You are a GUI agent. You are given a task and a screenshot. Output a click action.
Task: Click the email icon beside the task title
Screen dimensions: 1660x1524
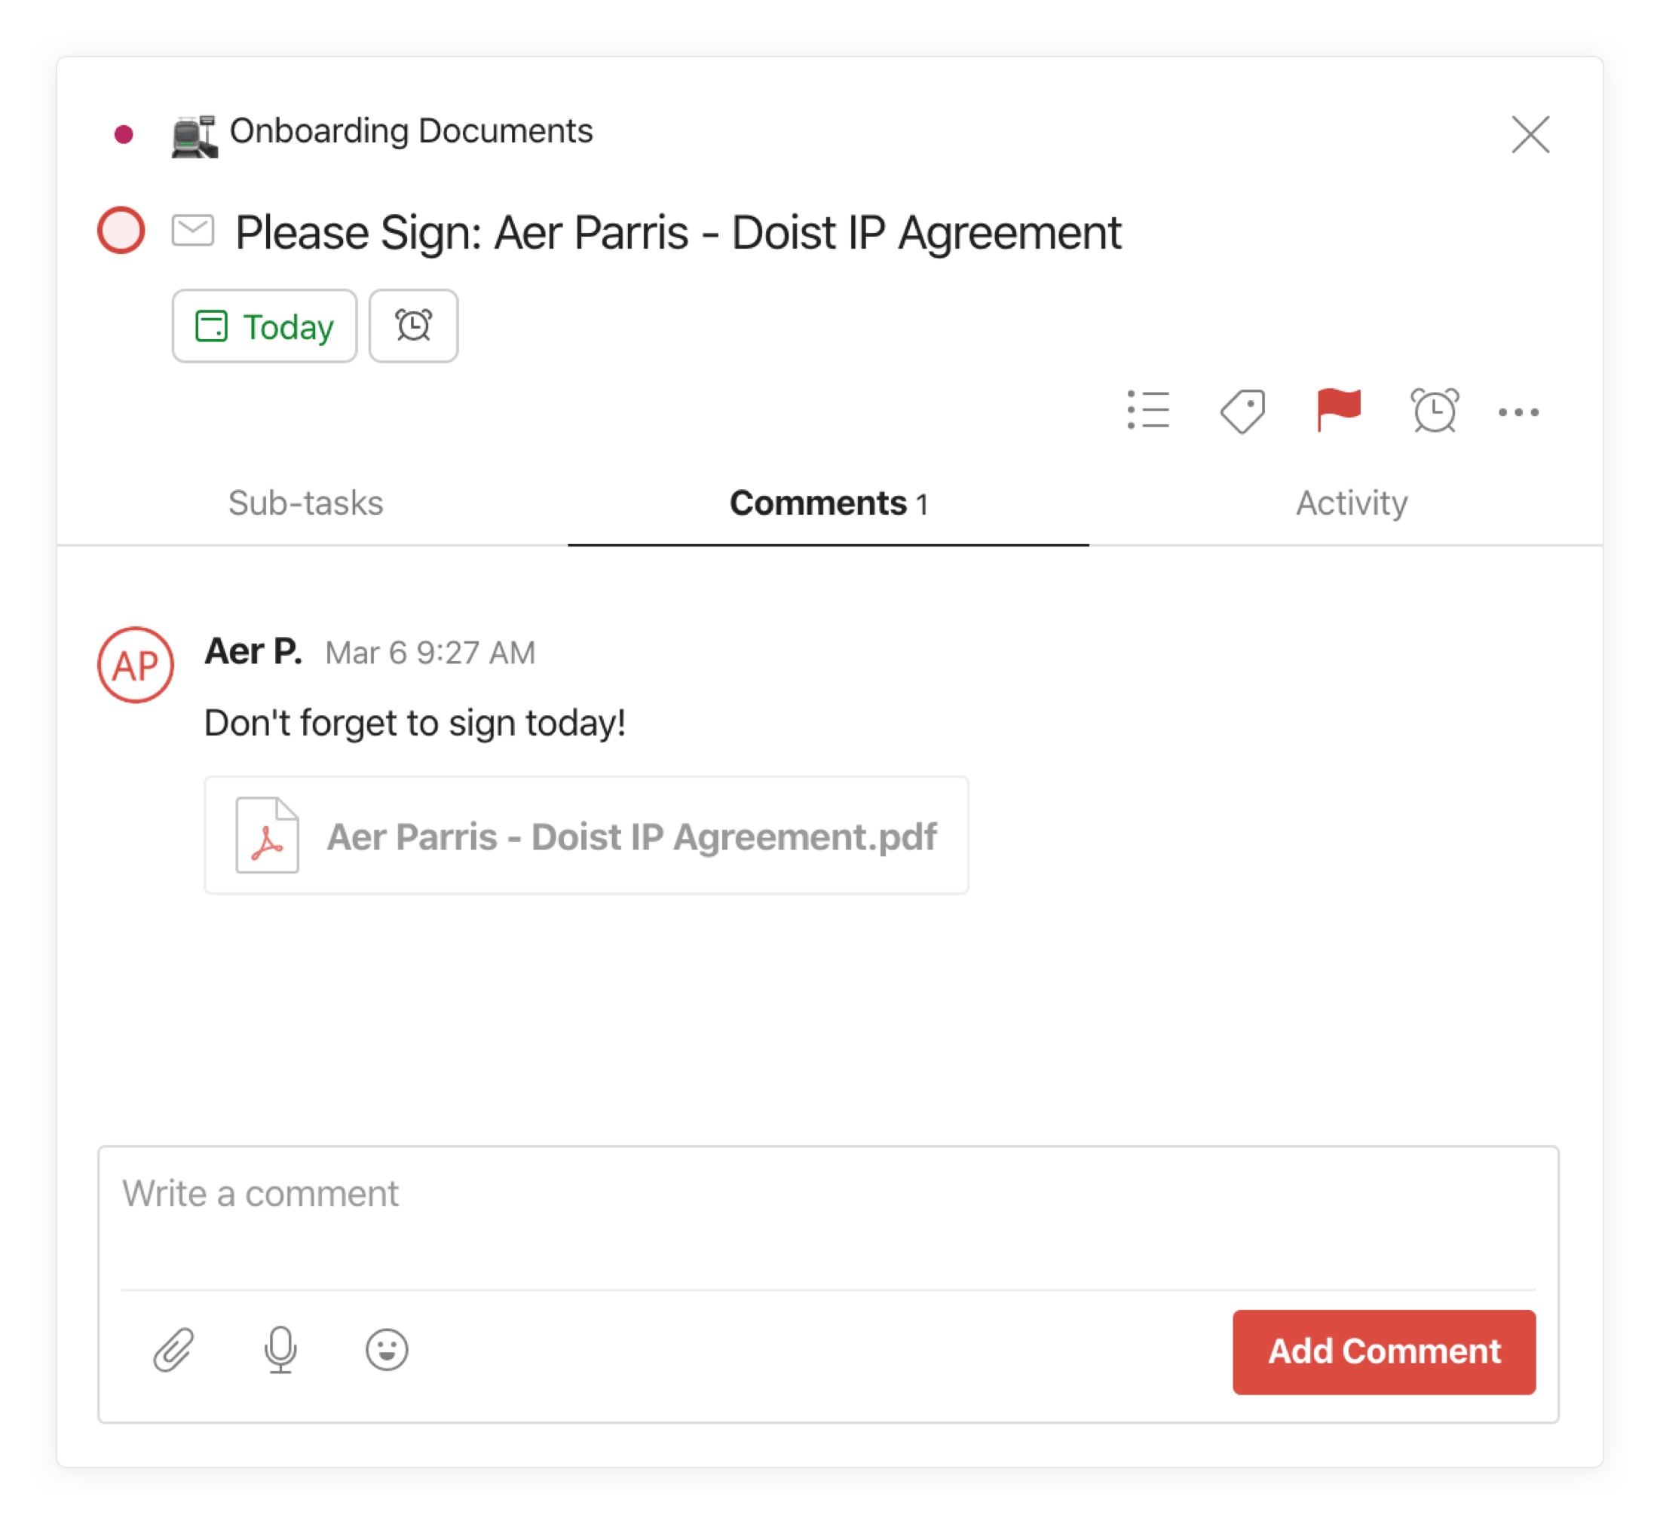coord(193,231)
